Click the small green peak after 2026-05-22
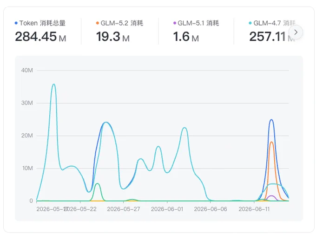The image size is (316, 240). (97, 184)
